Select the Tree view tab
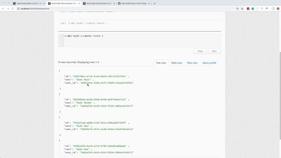Screen dimensions: 281x158 pyautogui.click(x=161, y=63)
